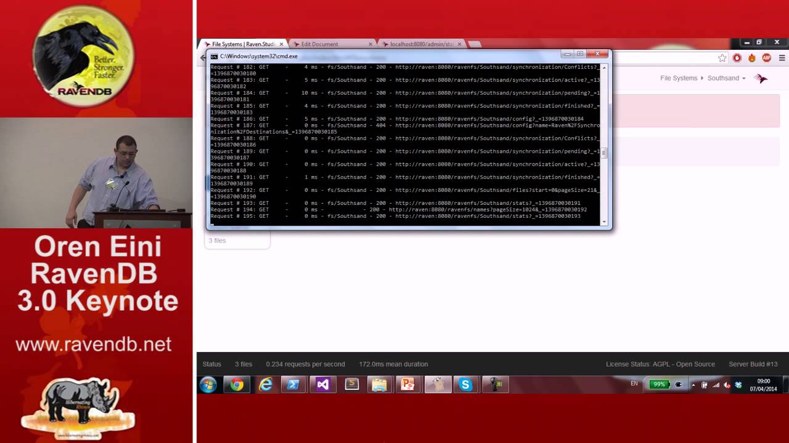The height and width of the screenshot is (443, 789).
Task: Click Show desktop strip at taskbar end
Action: point(786,385)
